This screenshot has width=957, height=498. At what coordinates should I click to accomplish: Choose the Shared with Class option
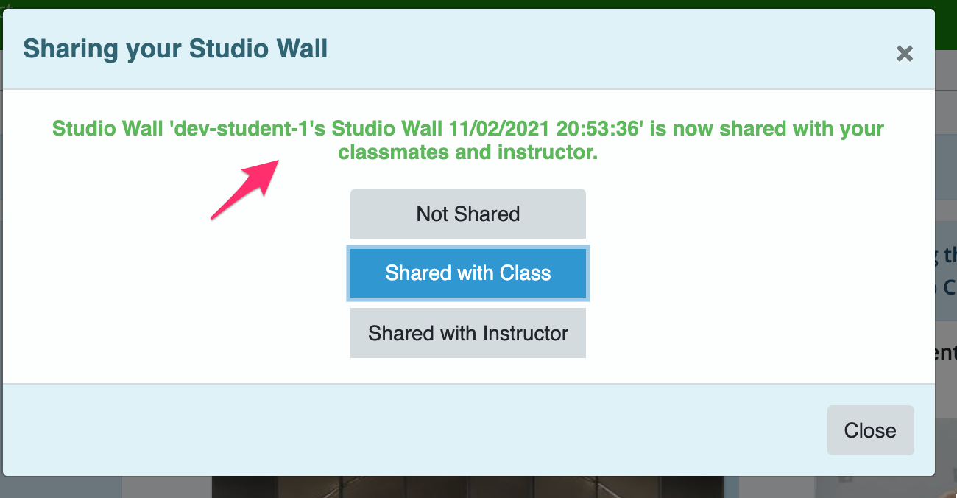pyautogui.click(x=468, y=273)
